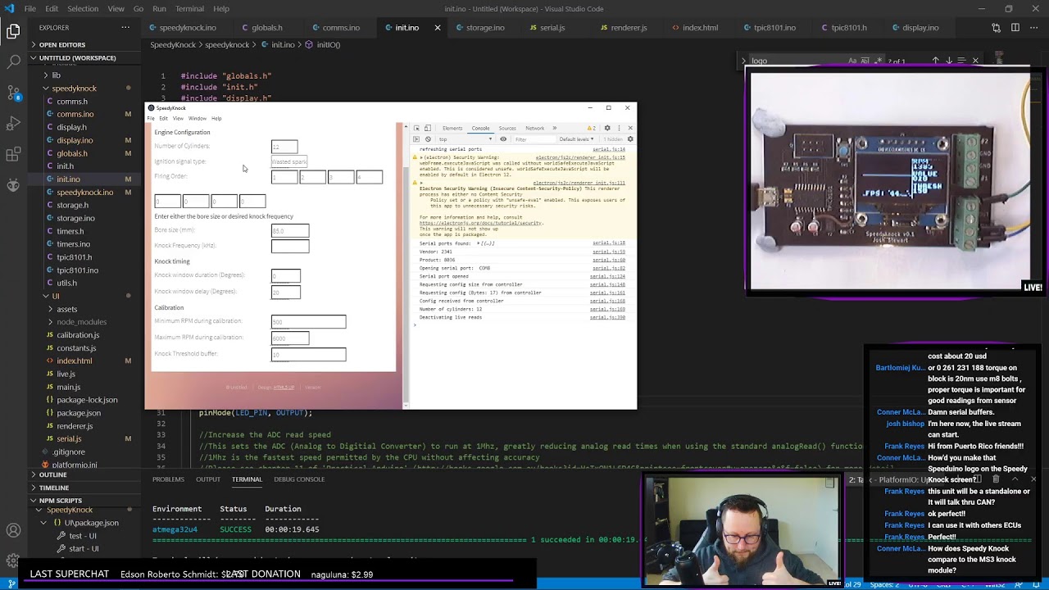Click Bore size (mm) input
This screenshot has width=1049, height=590.
290,230
